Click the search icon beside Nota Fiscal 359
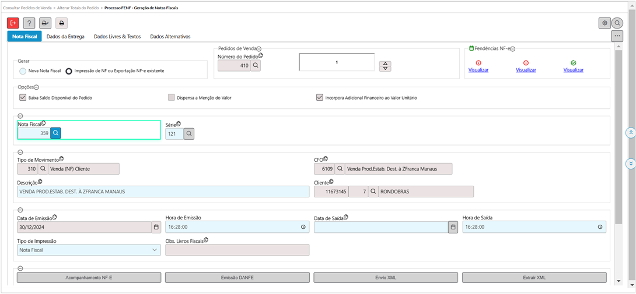The width and height of the screenshot is (636, 294). (55, 133)
